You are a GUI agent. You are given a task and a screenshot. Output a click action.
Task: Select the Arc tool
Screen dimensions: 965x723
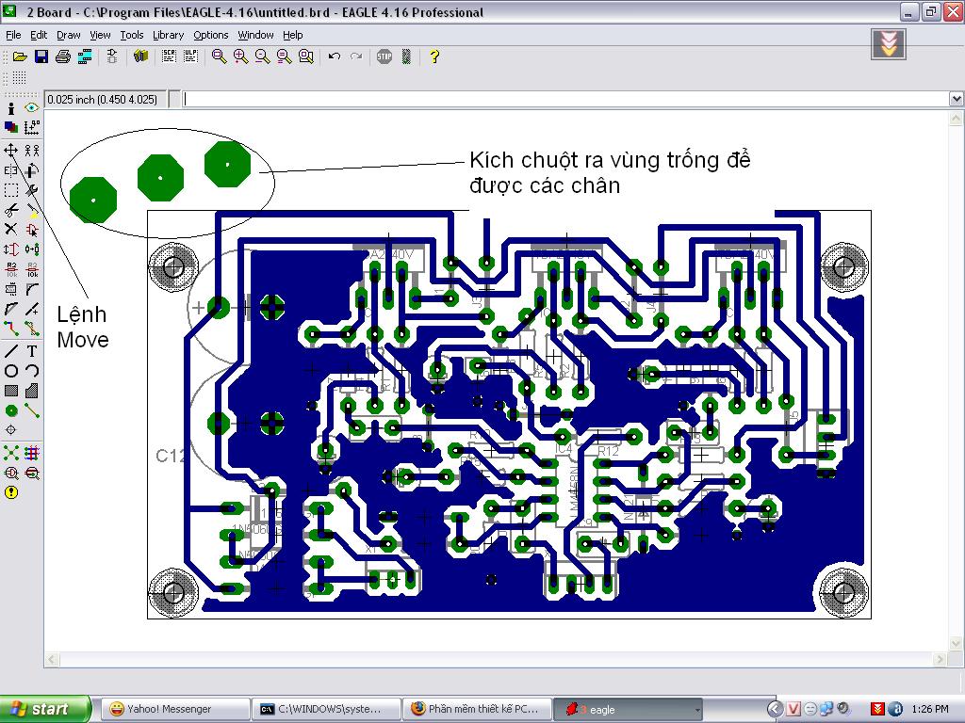click(x=31, y=371)
